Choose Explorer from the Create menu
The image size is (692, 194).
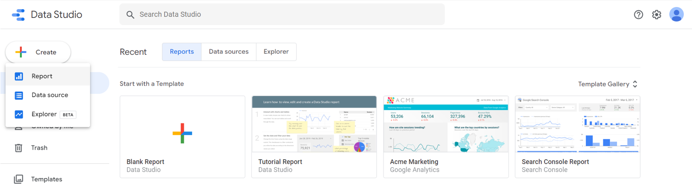(44, 114)
